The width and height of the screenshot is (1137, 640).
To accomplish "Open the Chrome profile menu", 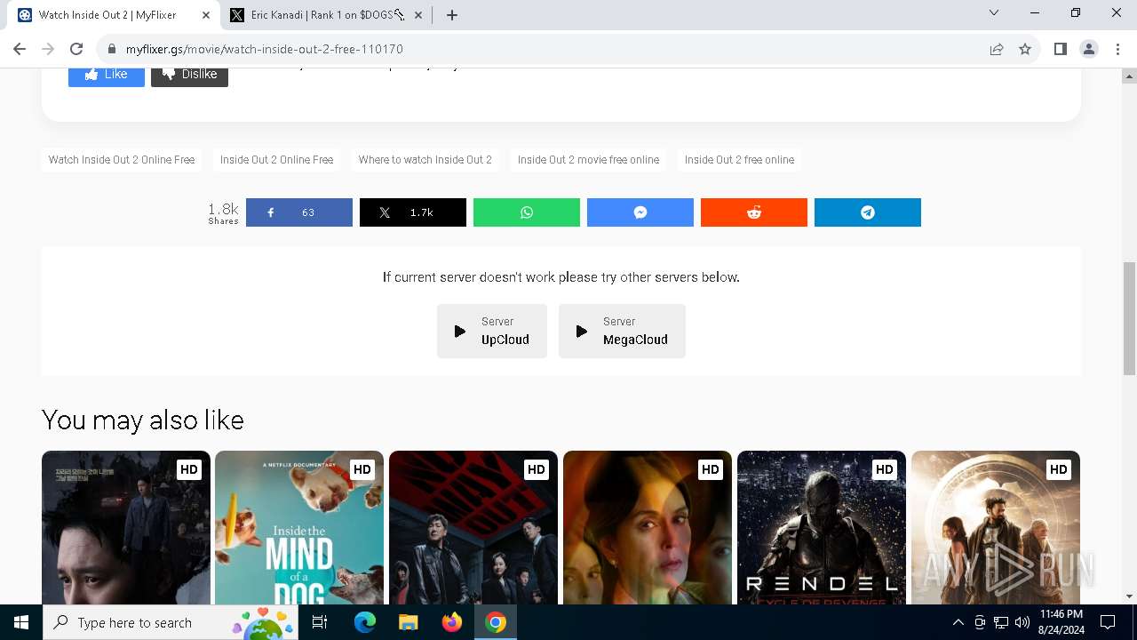I will [x=1089, y=49].
